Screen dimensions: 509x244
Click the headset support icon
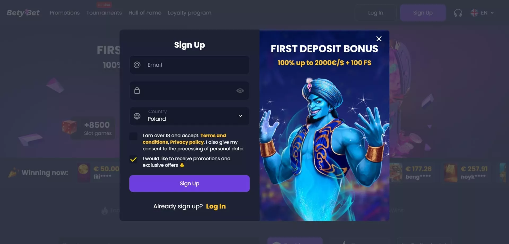point(458,13)
